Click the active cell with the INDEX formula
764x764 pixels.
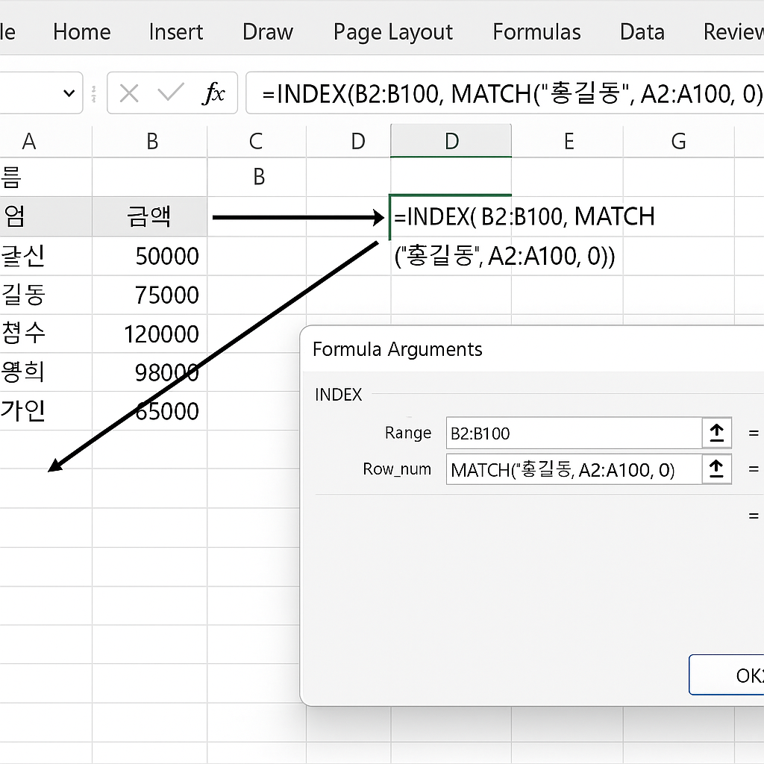[x=451, y=216]
